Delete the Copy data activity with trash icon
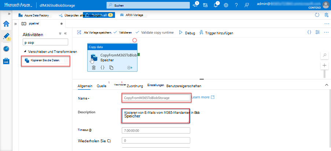331x151 pixels. [93, 67]
